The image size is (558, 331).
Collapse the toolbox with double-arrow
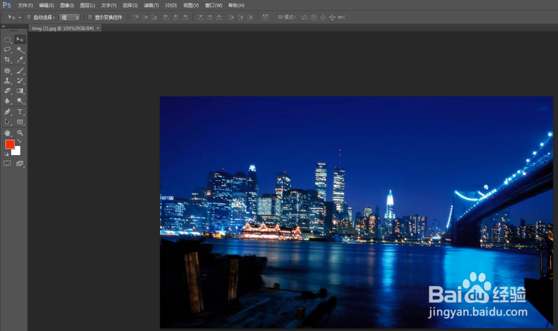pyautogui.click(x=3, y=26)
